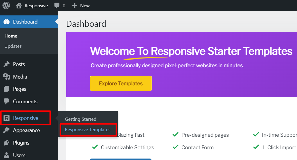
Task: Click the comment count 0 in admin bar
Action: (x=64, y=6)
